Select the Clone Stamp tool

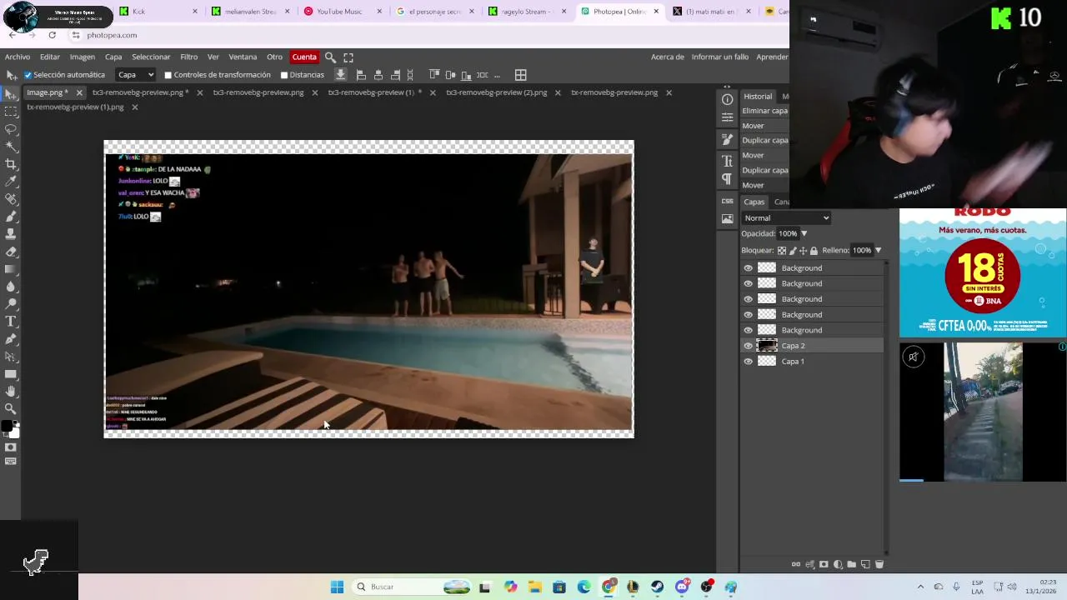[x=11, y=233]
